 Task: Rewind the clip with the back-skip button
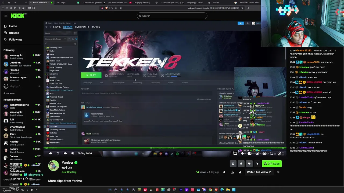51,153
